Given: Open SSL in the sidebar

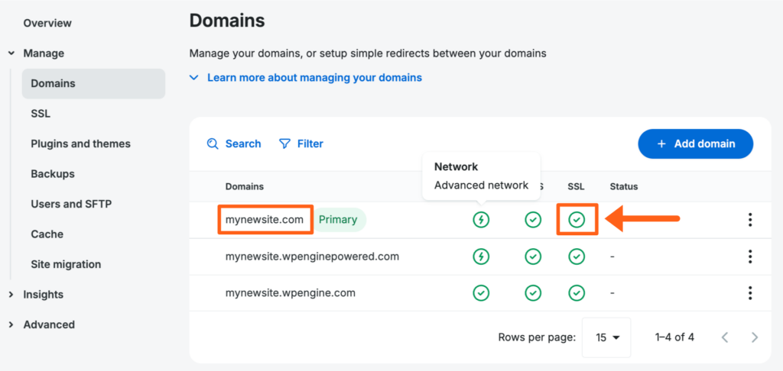Looking at the screenshot, I should coord(41,114).
